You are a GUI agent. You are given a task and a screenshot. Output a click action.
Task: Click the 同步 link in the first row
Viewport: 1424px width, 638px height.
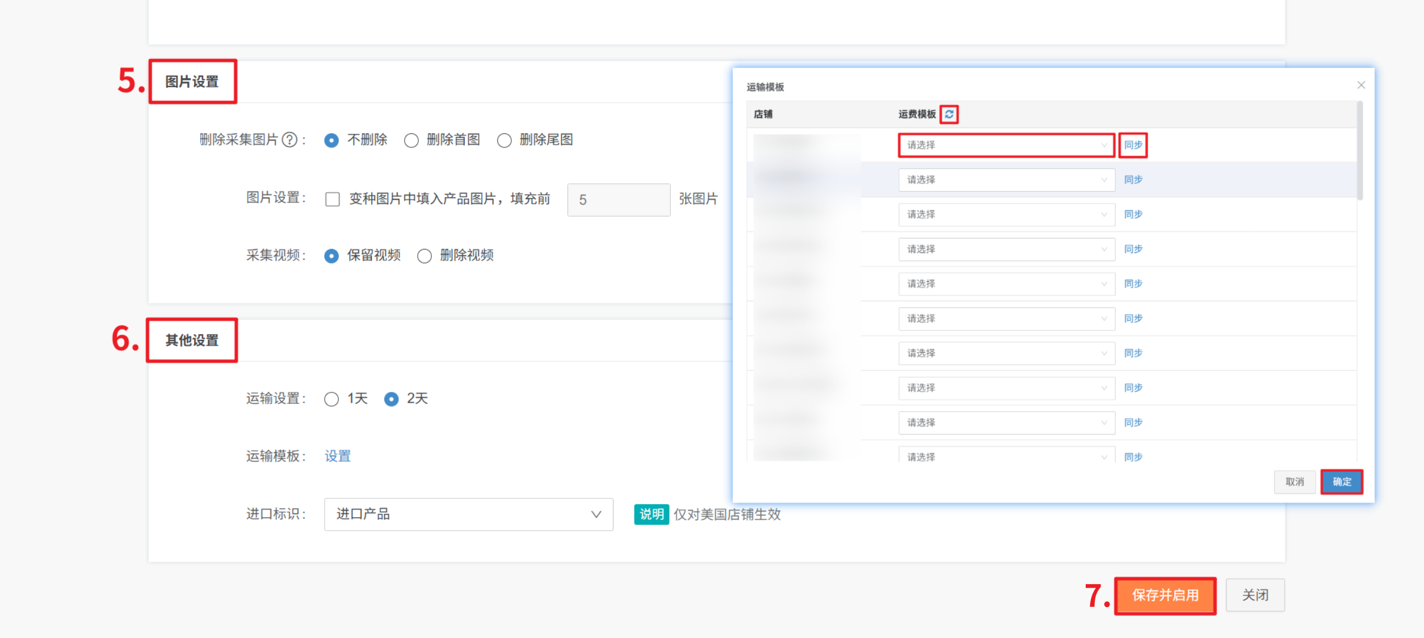coord(1133,145)
